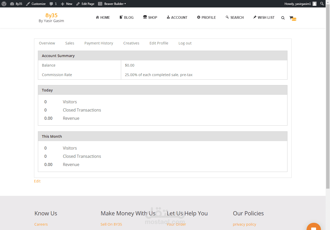330x230 pixels.
Task: Open the Careers footer link
Action: click(x=41, y=224)
